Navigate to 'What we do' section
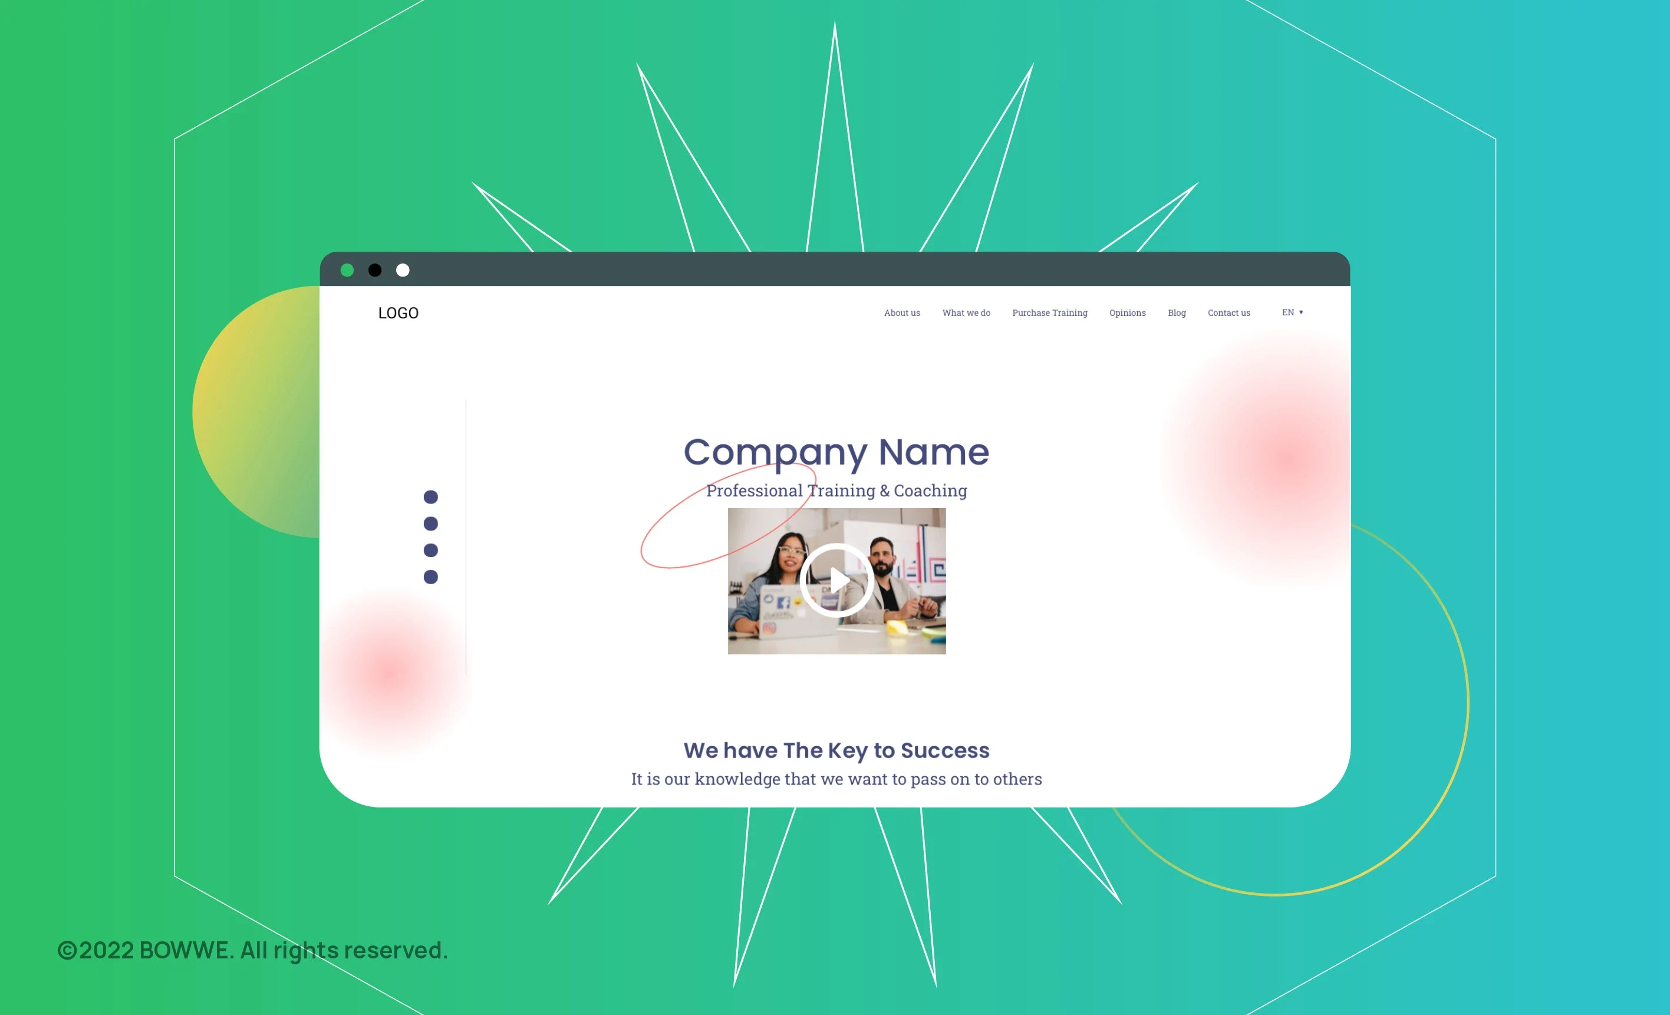The width and height of the screenshot is (1670, 1015). pyautogui.click(x=966, y=312)
